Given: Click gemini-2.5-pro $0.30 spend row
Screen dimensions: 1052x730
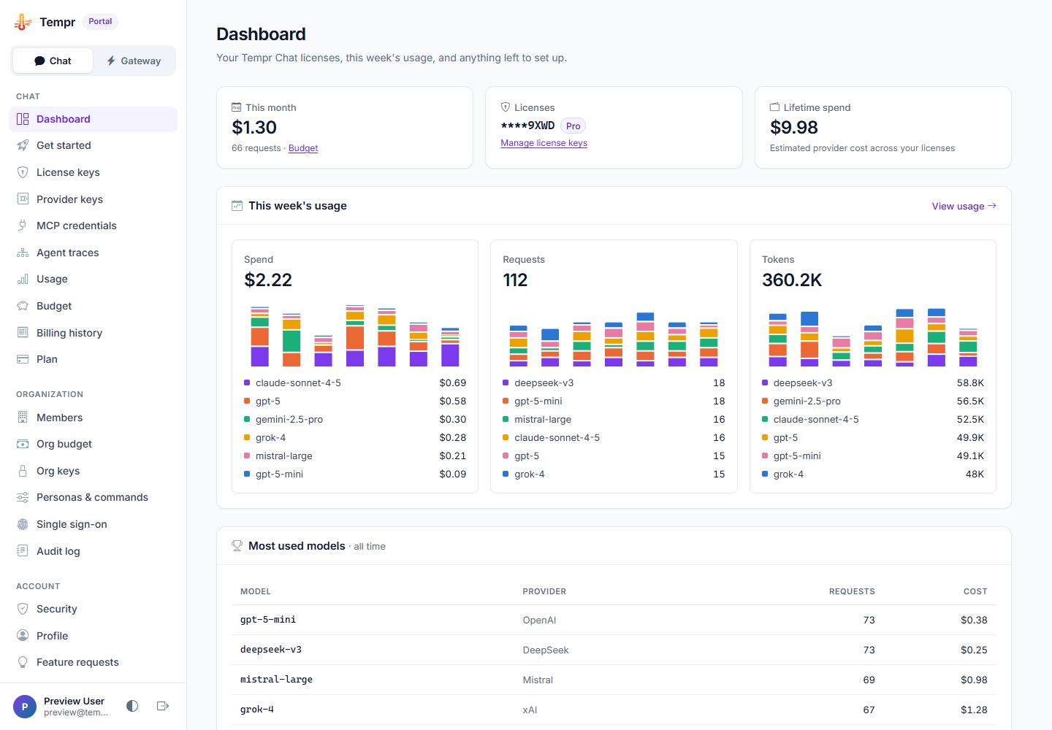Looking at the screenshot, I should [355, 419].
